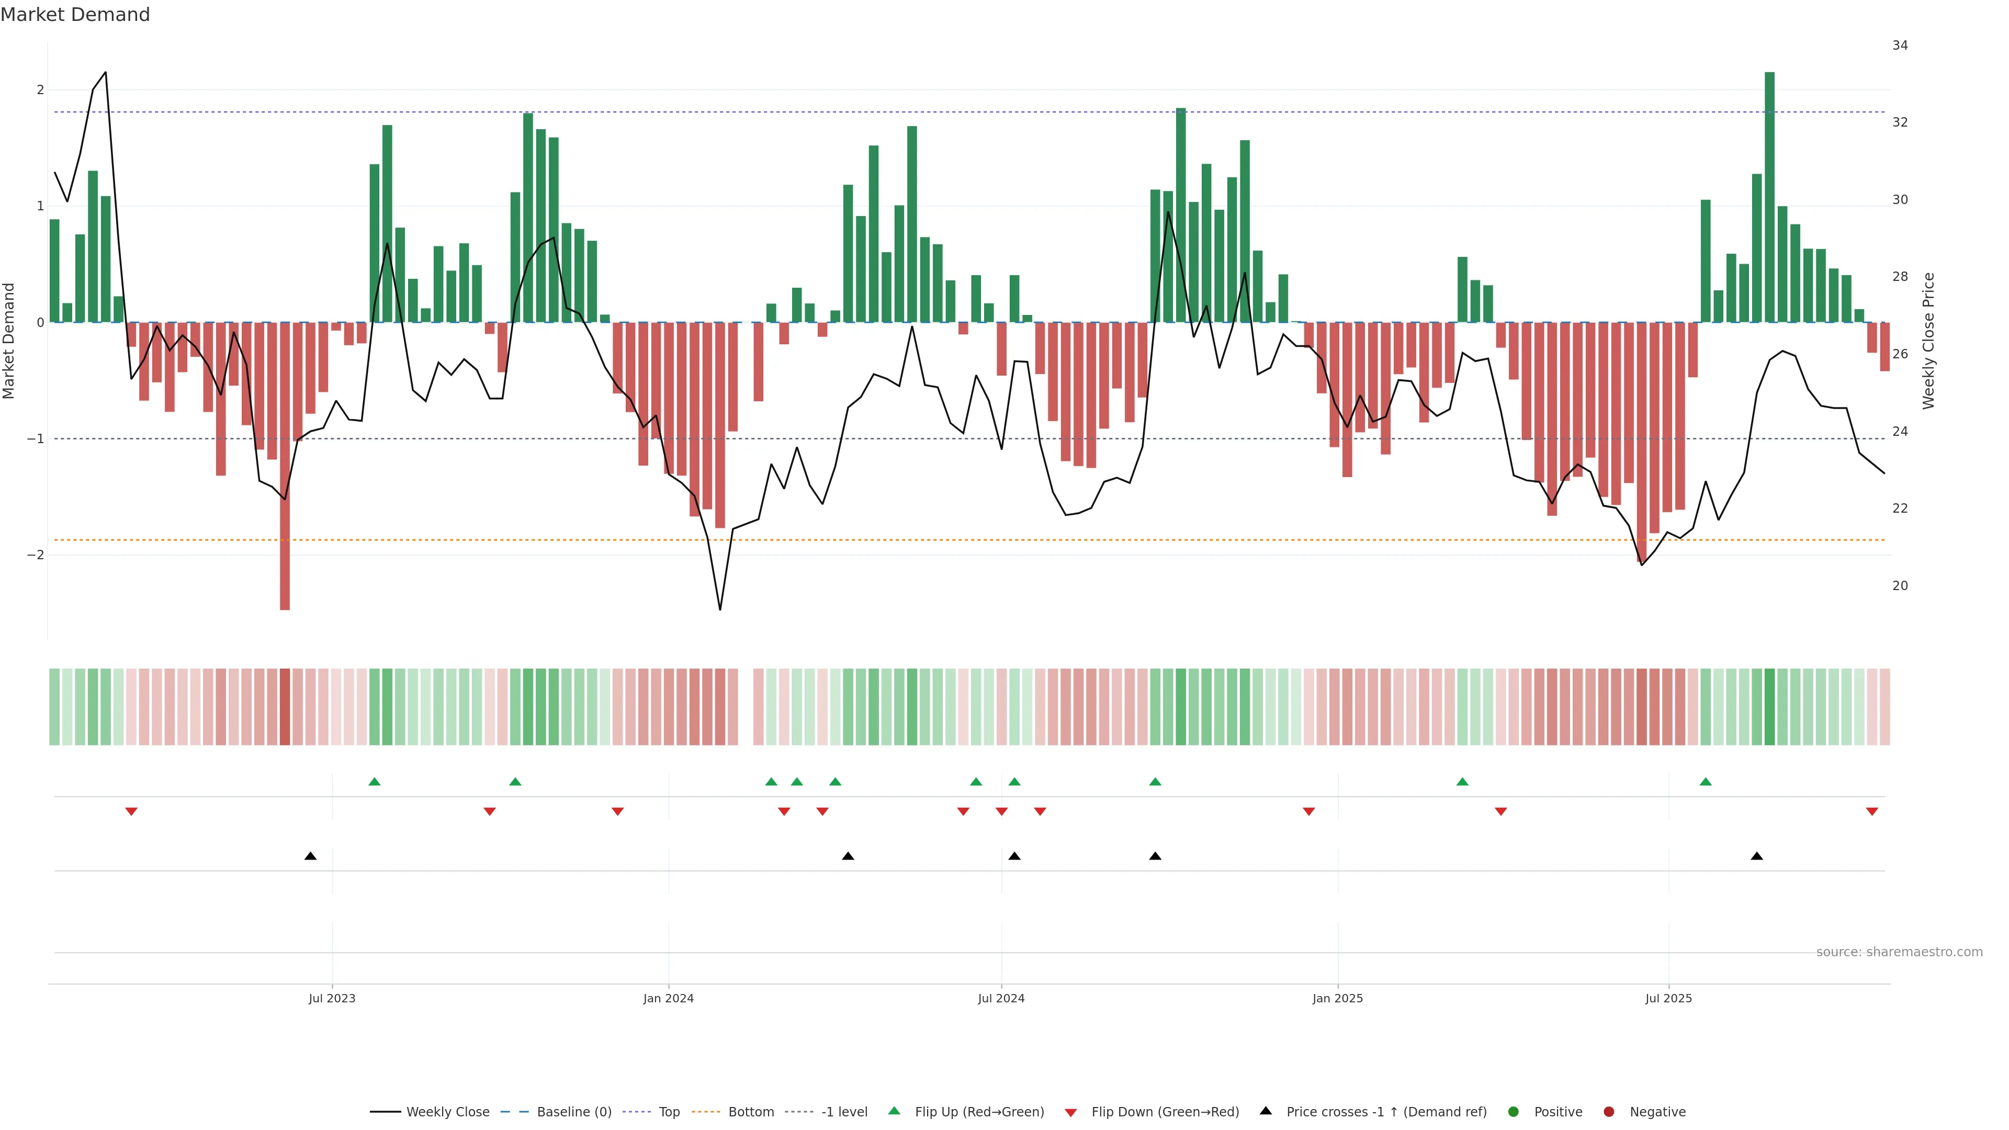Click the Positive green dot legend icon
2009x1130 pixels.
(x=1514, y=1112)
